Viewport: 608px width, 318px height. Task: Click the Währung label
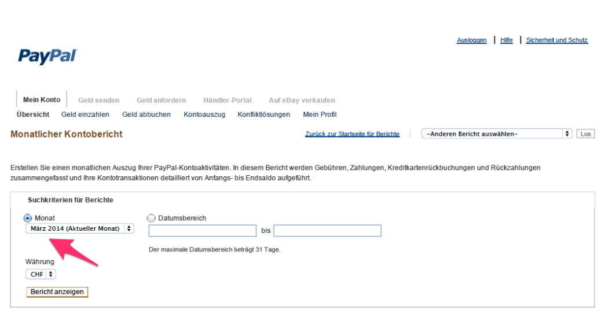point(39,262)
